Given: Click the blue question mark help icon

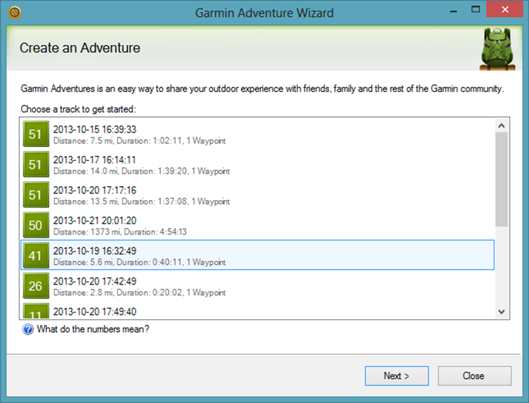Looking at the screenshot, I should (x=28, y=329).
